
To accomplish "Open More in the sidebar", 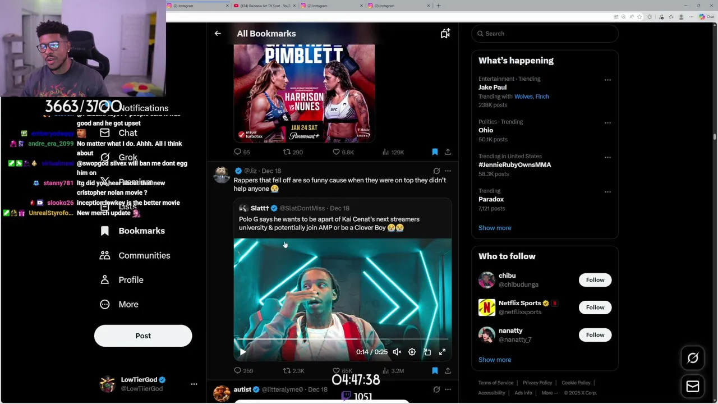I will [x=119, y=304].
